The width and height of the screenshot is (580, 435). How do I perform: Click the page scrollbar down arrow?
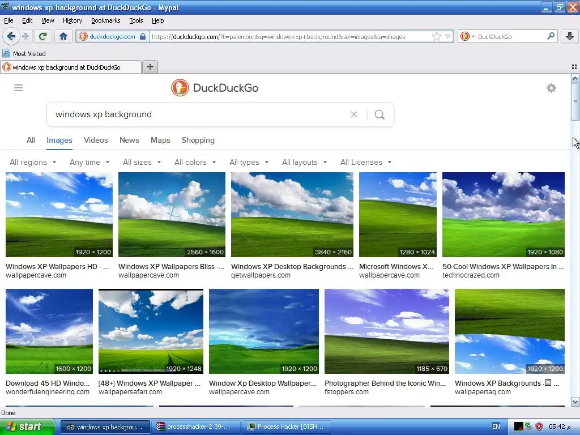pyautogui.click(x=575, y=402)
